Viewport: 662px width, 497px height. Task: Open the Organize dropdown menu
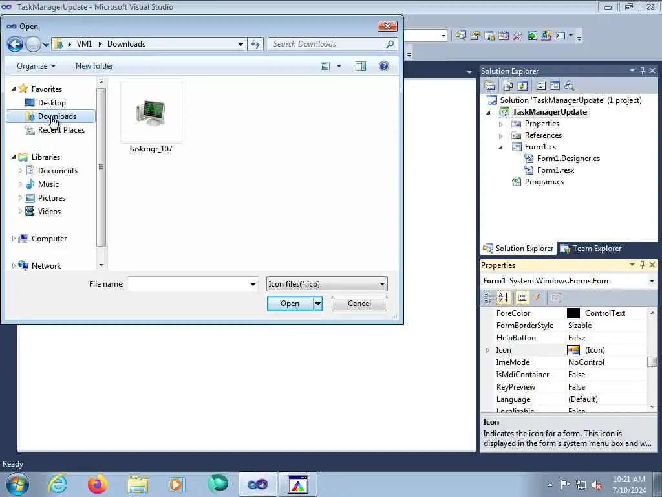coord(36,66)
